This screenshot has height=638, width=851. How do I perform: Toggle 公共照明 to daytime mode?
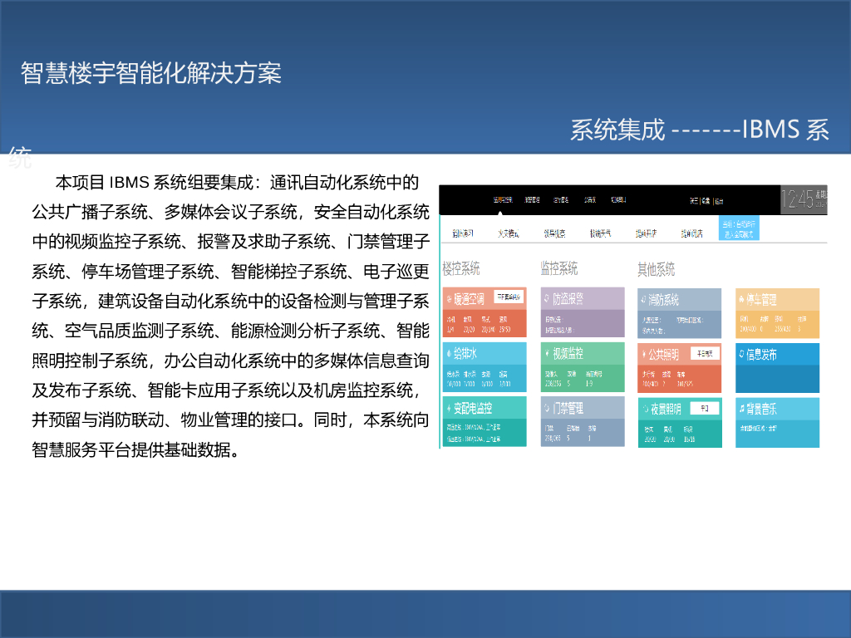(706, 353)
